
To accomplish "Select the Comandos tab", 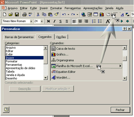I will 45,37.
